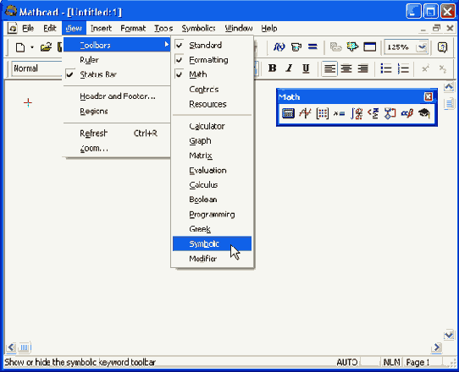Open the Graph palette from the Math toolbar
Viewport: 459px width, 372px height.
click(305, 113)
